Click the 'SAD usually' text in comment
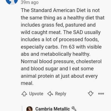Screen dimensions: 111x111 [87, 32]
